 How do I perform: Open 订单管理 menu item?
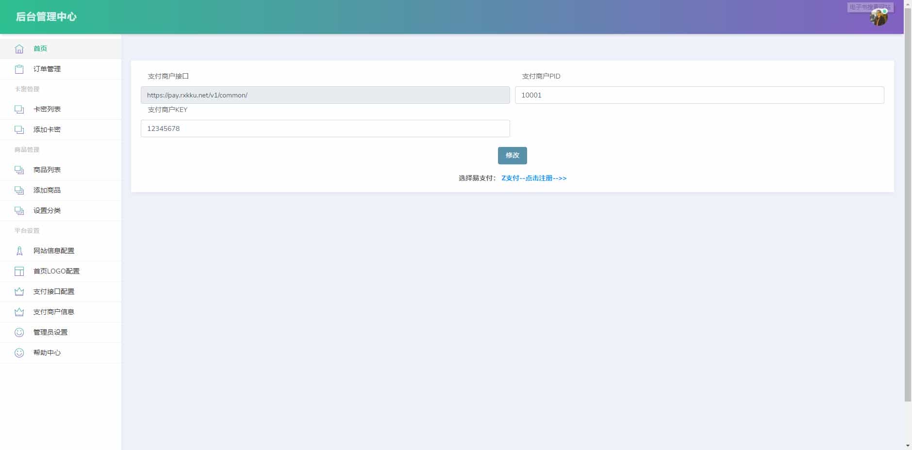[61, 69]
